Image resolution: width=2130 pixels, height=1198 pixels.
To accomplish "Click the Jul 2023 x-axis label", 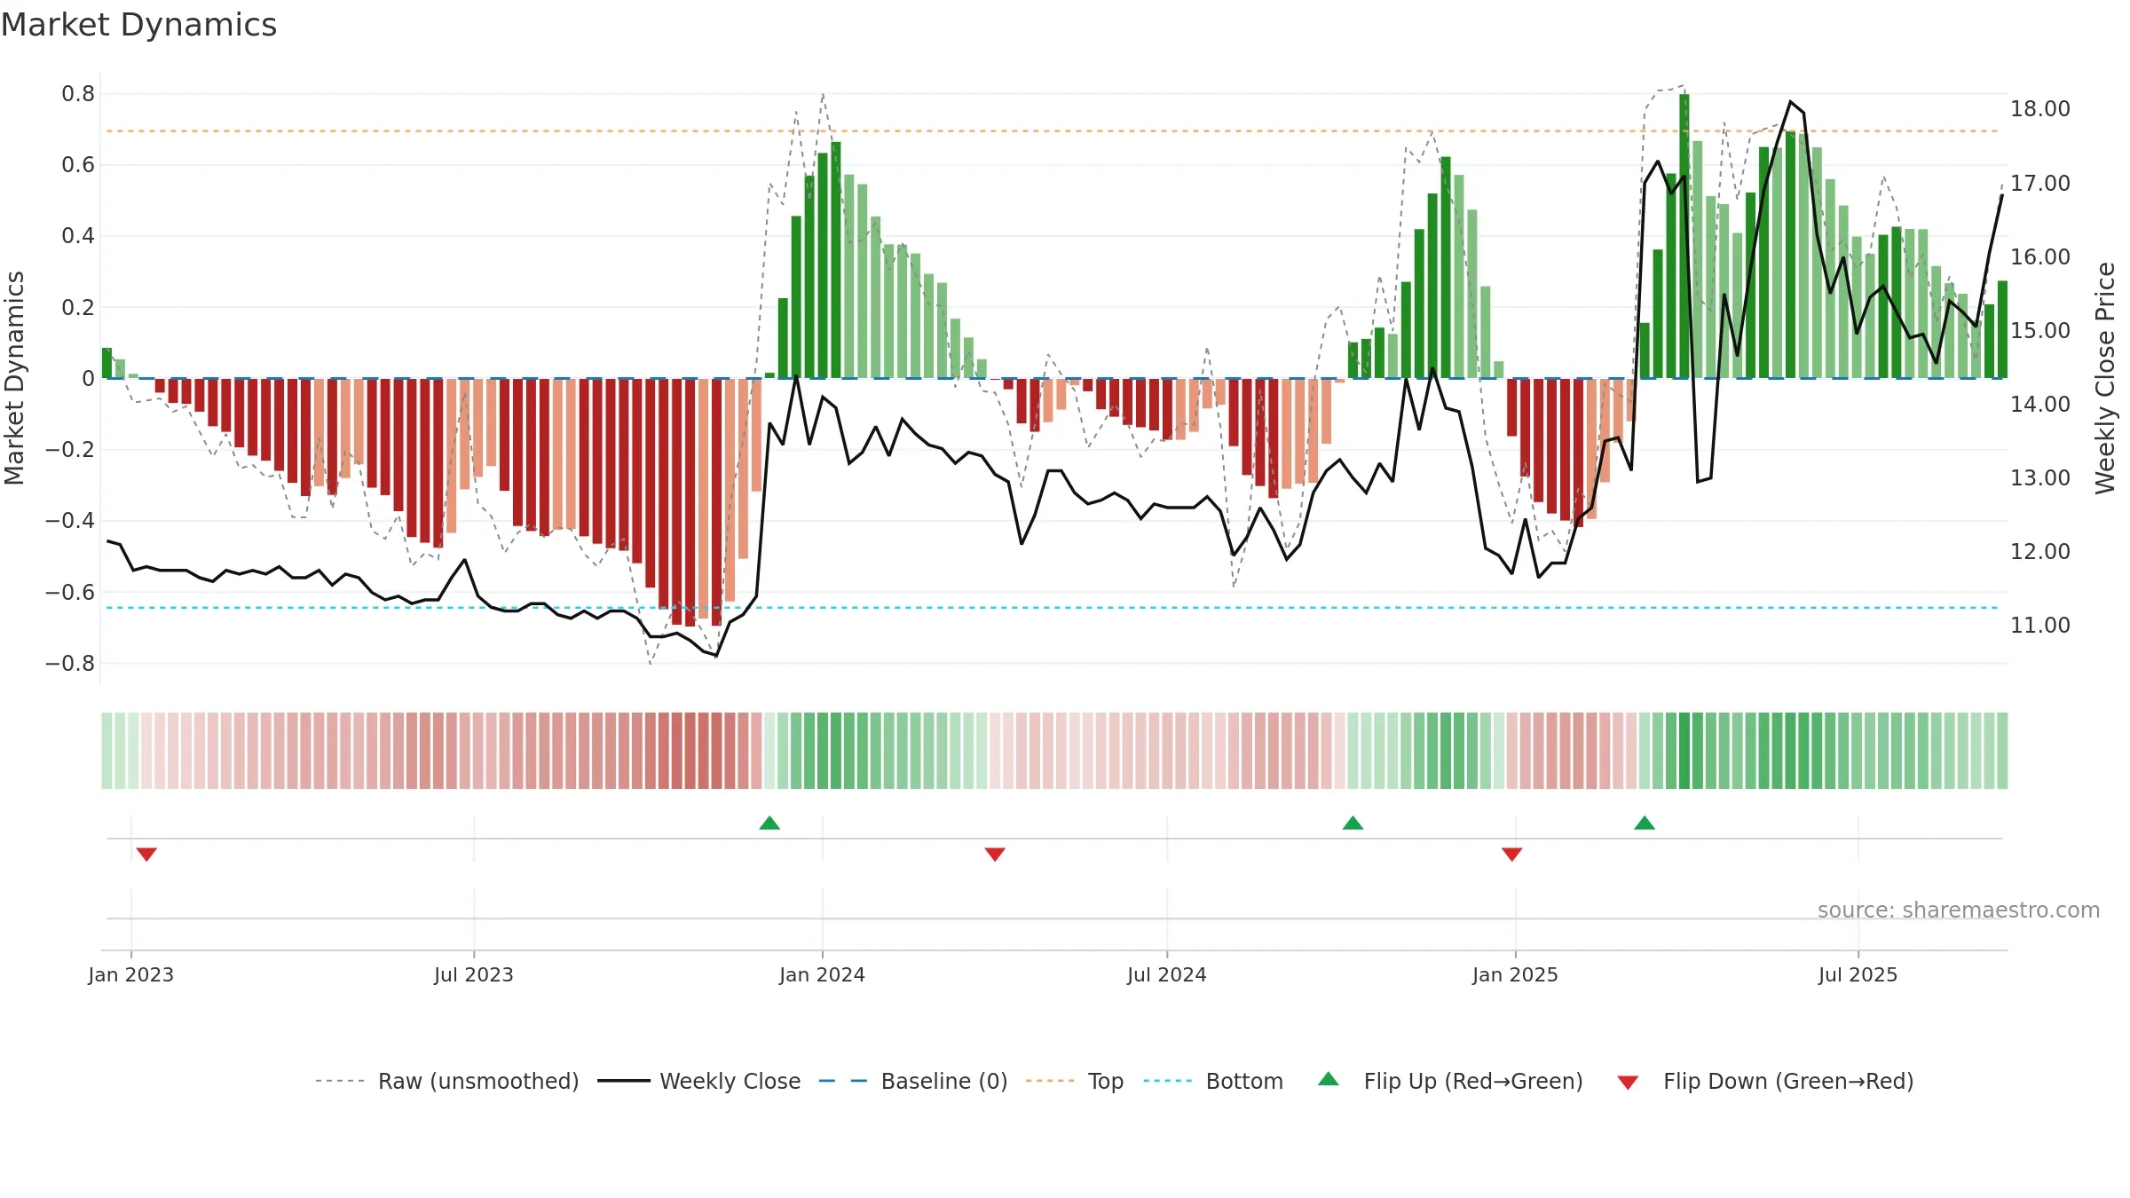I will [x=474, y=974].
